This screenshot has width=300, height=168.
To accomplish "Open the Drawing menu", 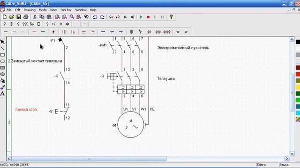I will [30, 10].
